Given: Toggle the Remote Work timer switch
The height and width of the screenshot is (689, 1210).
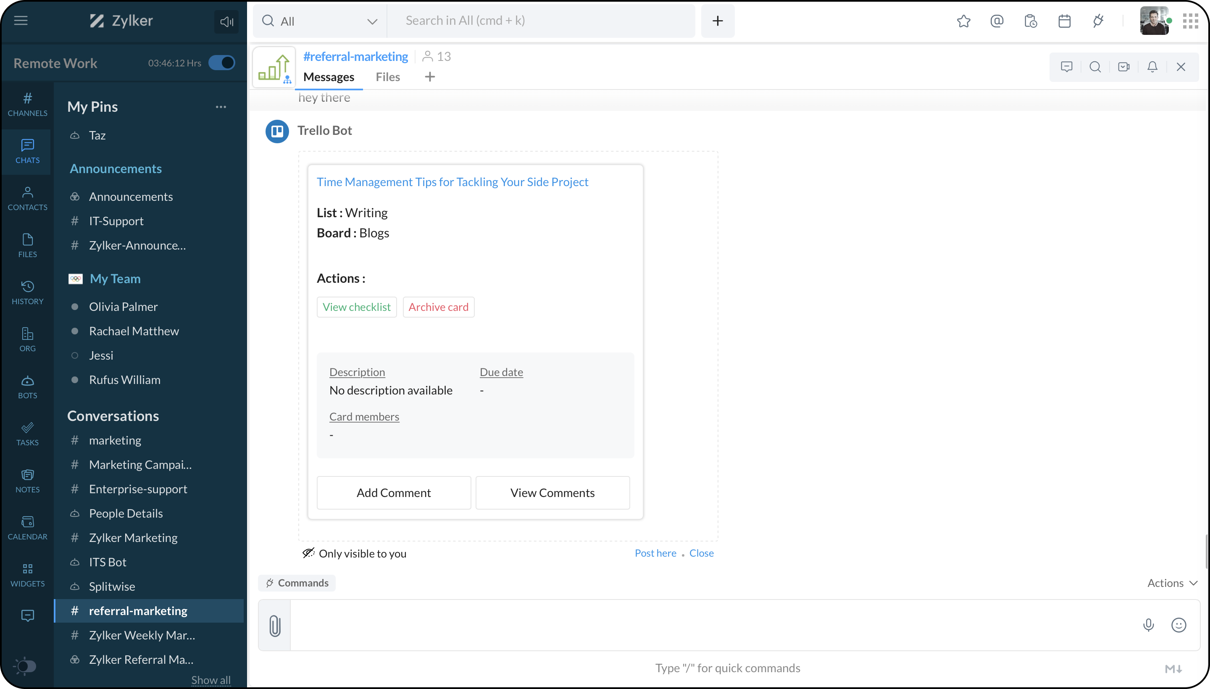Looking at the screenshot, I should pos(222,63).
